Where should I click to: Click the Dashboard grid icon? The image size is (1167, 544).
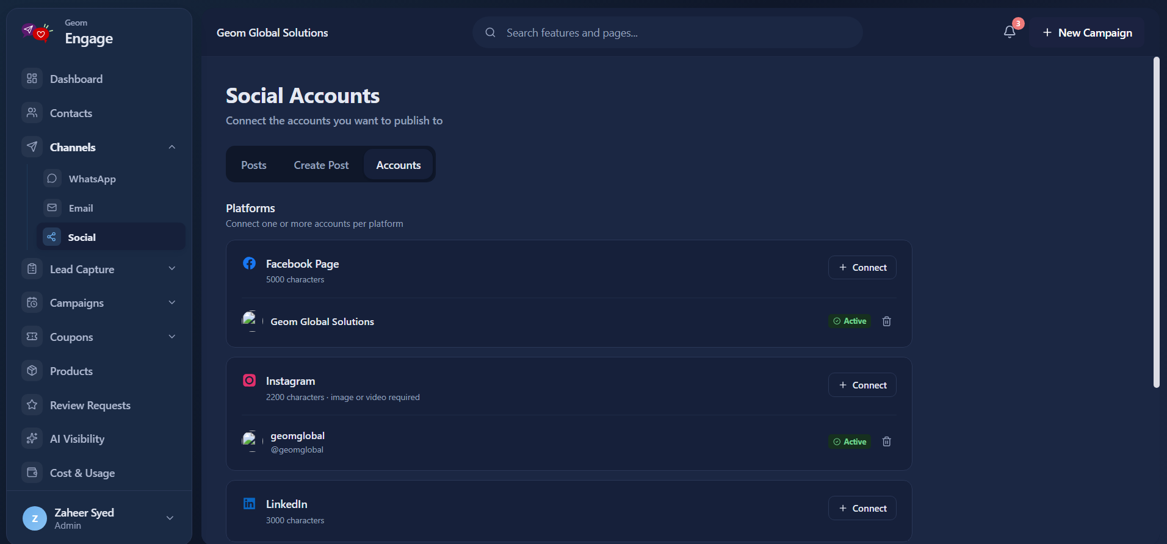(x=32, y=79)
